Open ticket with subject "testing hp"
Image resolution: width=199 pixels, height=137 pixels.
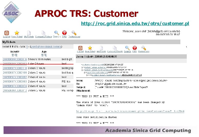point(15,68)
